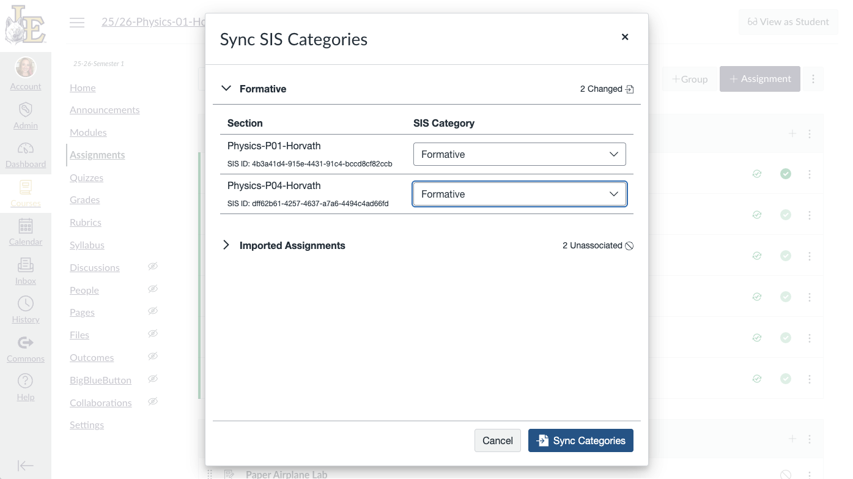The image size is (853, 479).
Task: Click the Physics-P01-Horvath section name
Action: (x=274, y=146)
